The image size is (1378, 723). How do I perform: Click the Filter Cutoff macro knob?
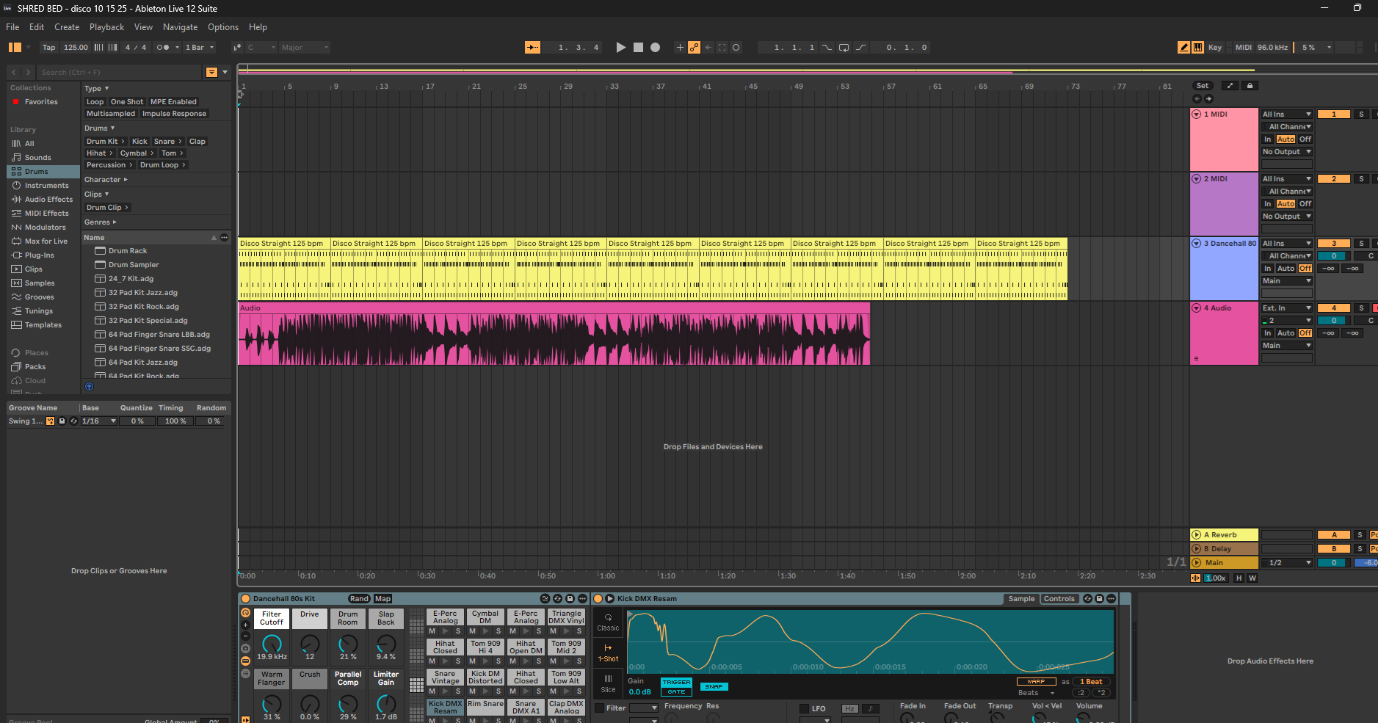[x=272, y=644]
